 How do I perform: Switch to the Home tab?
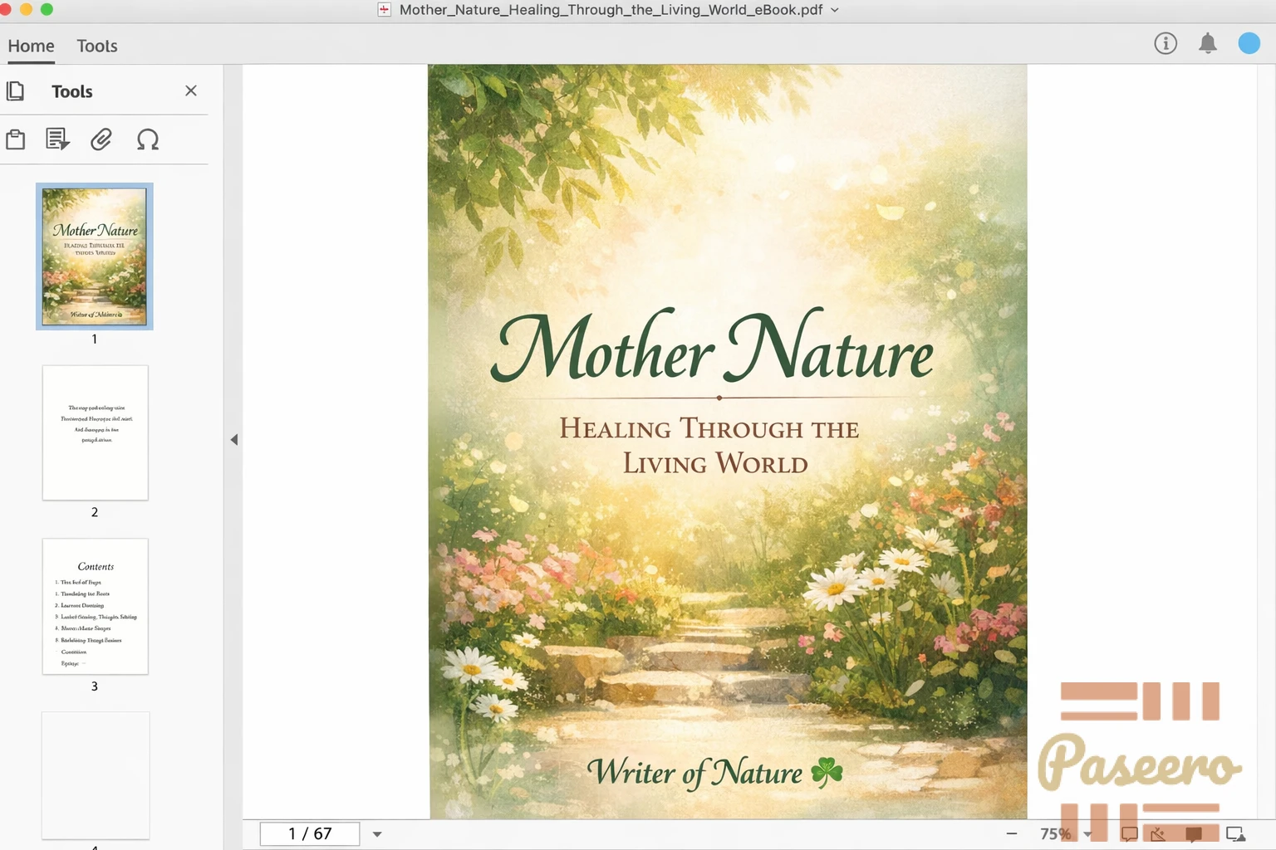tap(32, 46)
